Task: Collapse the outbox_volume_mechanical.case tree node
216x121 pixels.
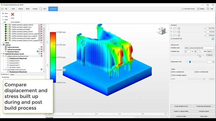Action: (4, 56)
